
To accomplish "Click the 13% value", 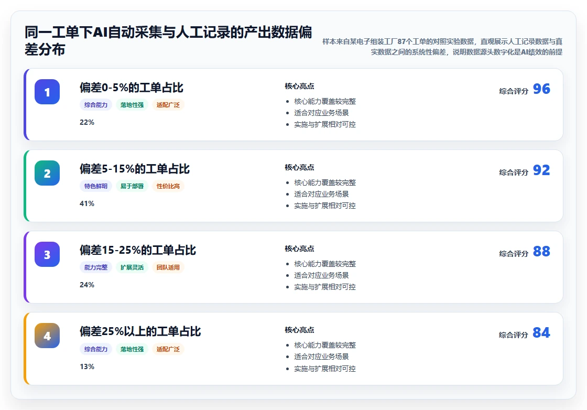I will [x=87, y=366].
